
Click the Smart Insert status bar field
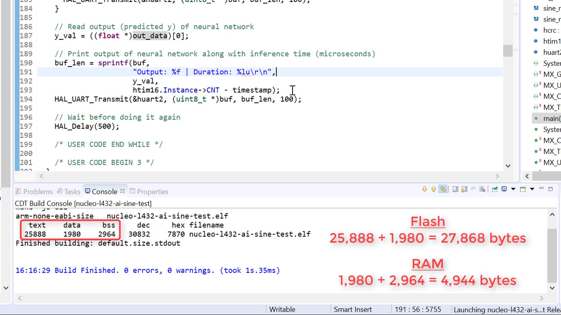point(353,309)
